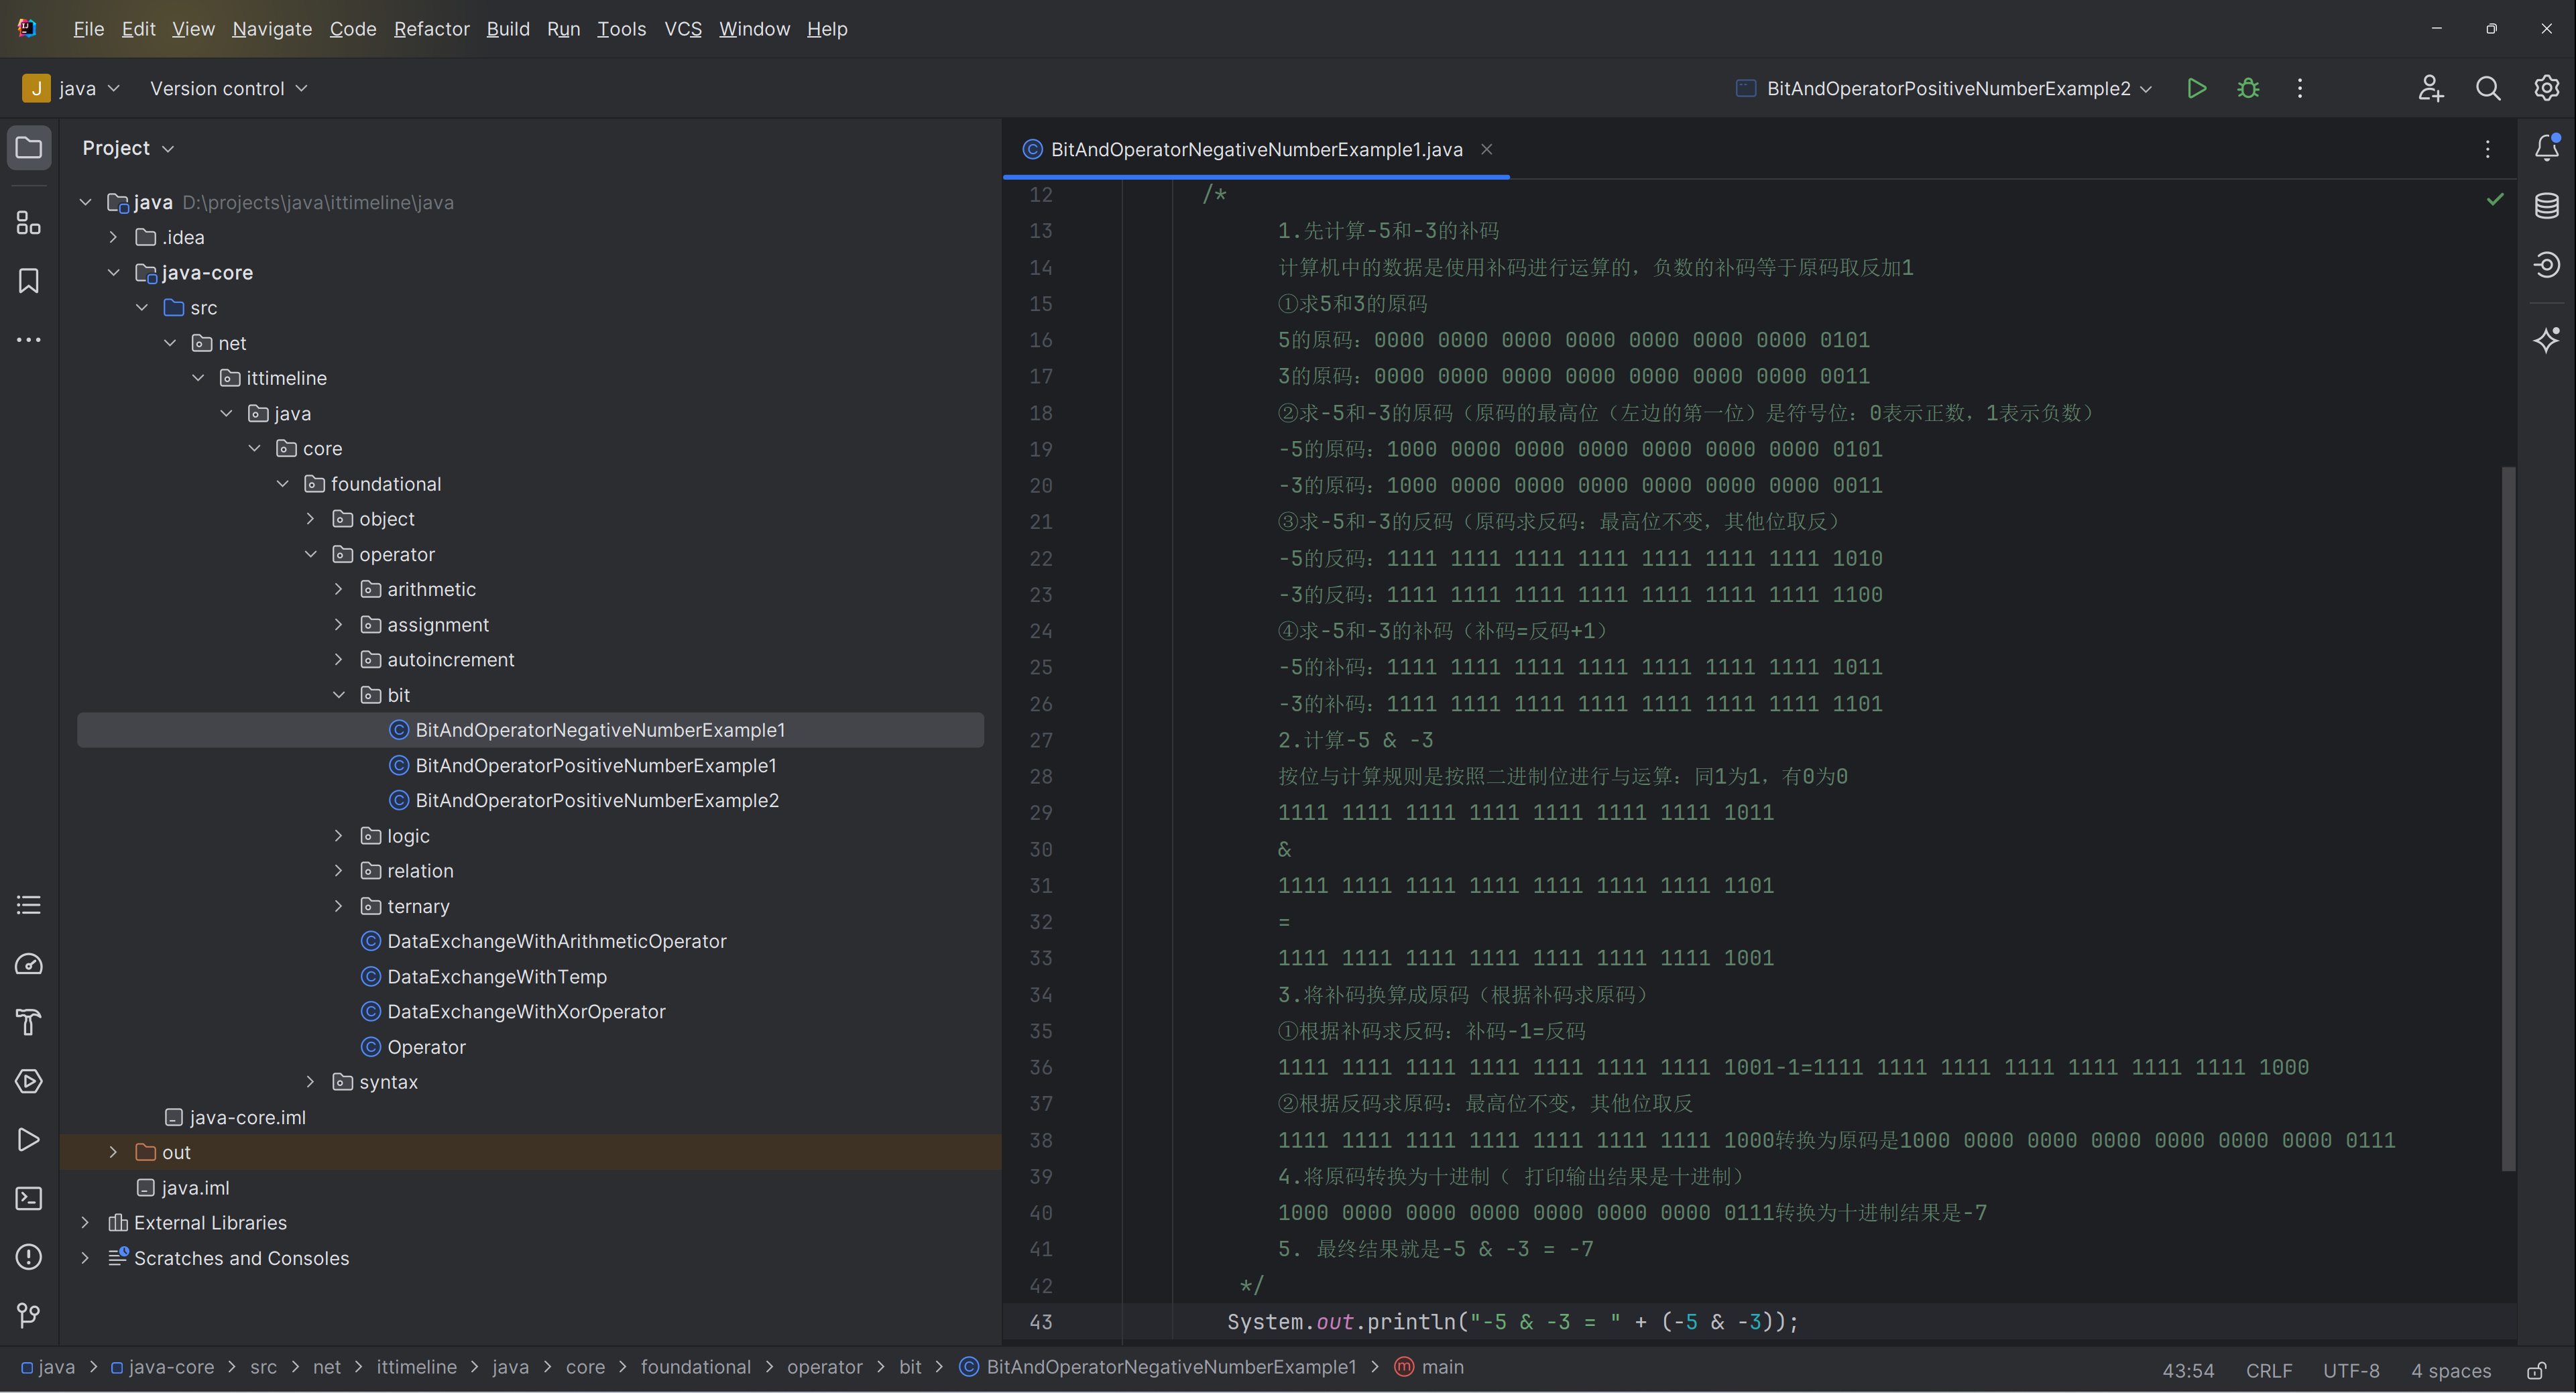The height and width of the screenshot is (1393, 2576).
Task: Collapse the java-core module
Action: (x=113, y=272)
